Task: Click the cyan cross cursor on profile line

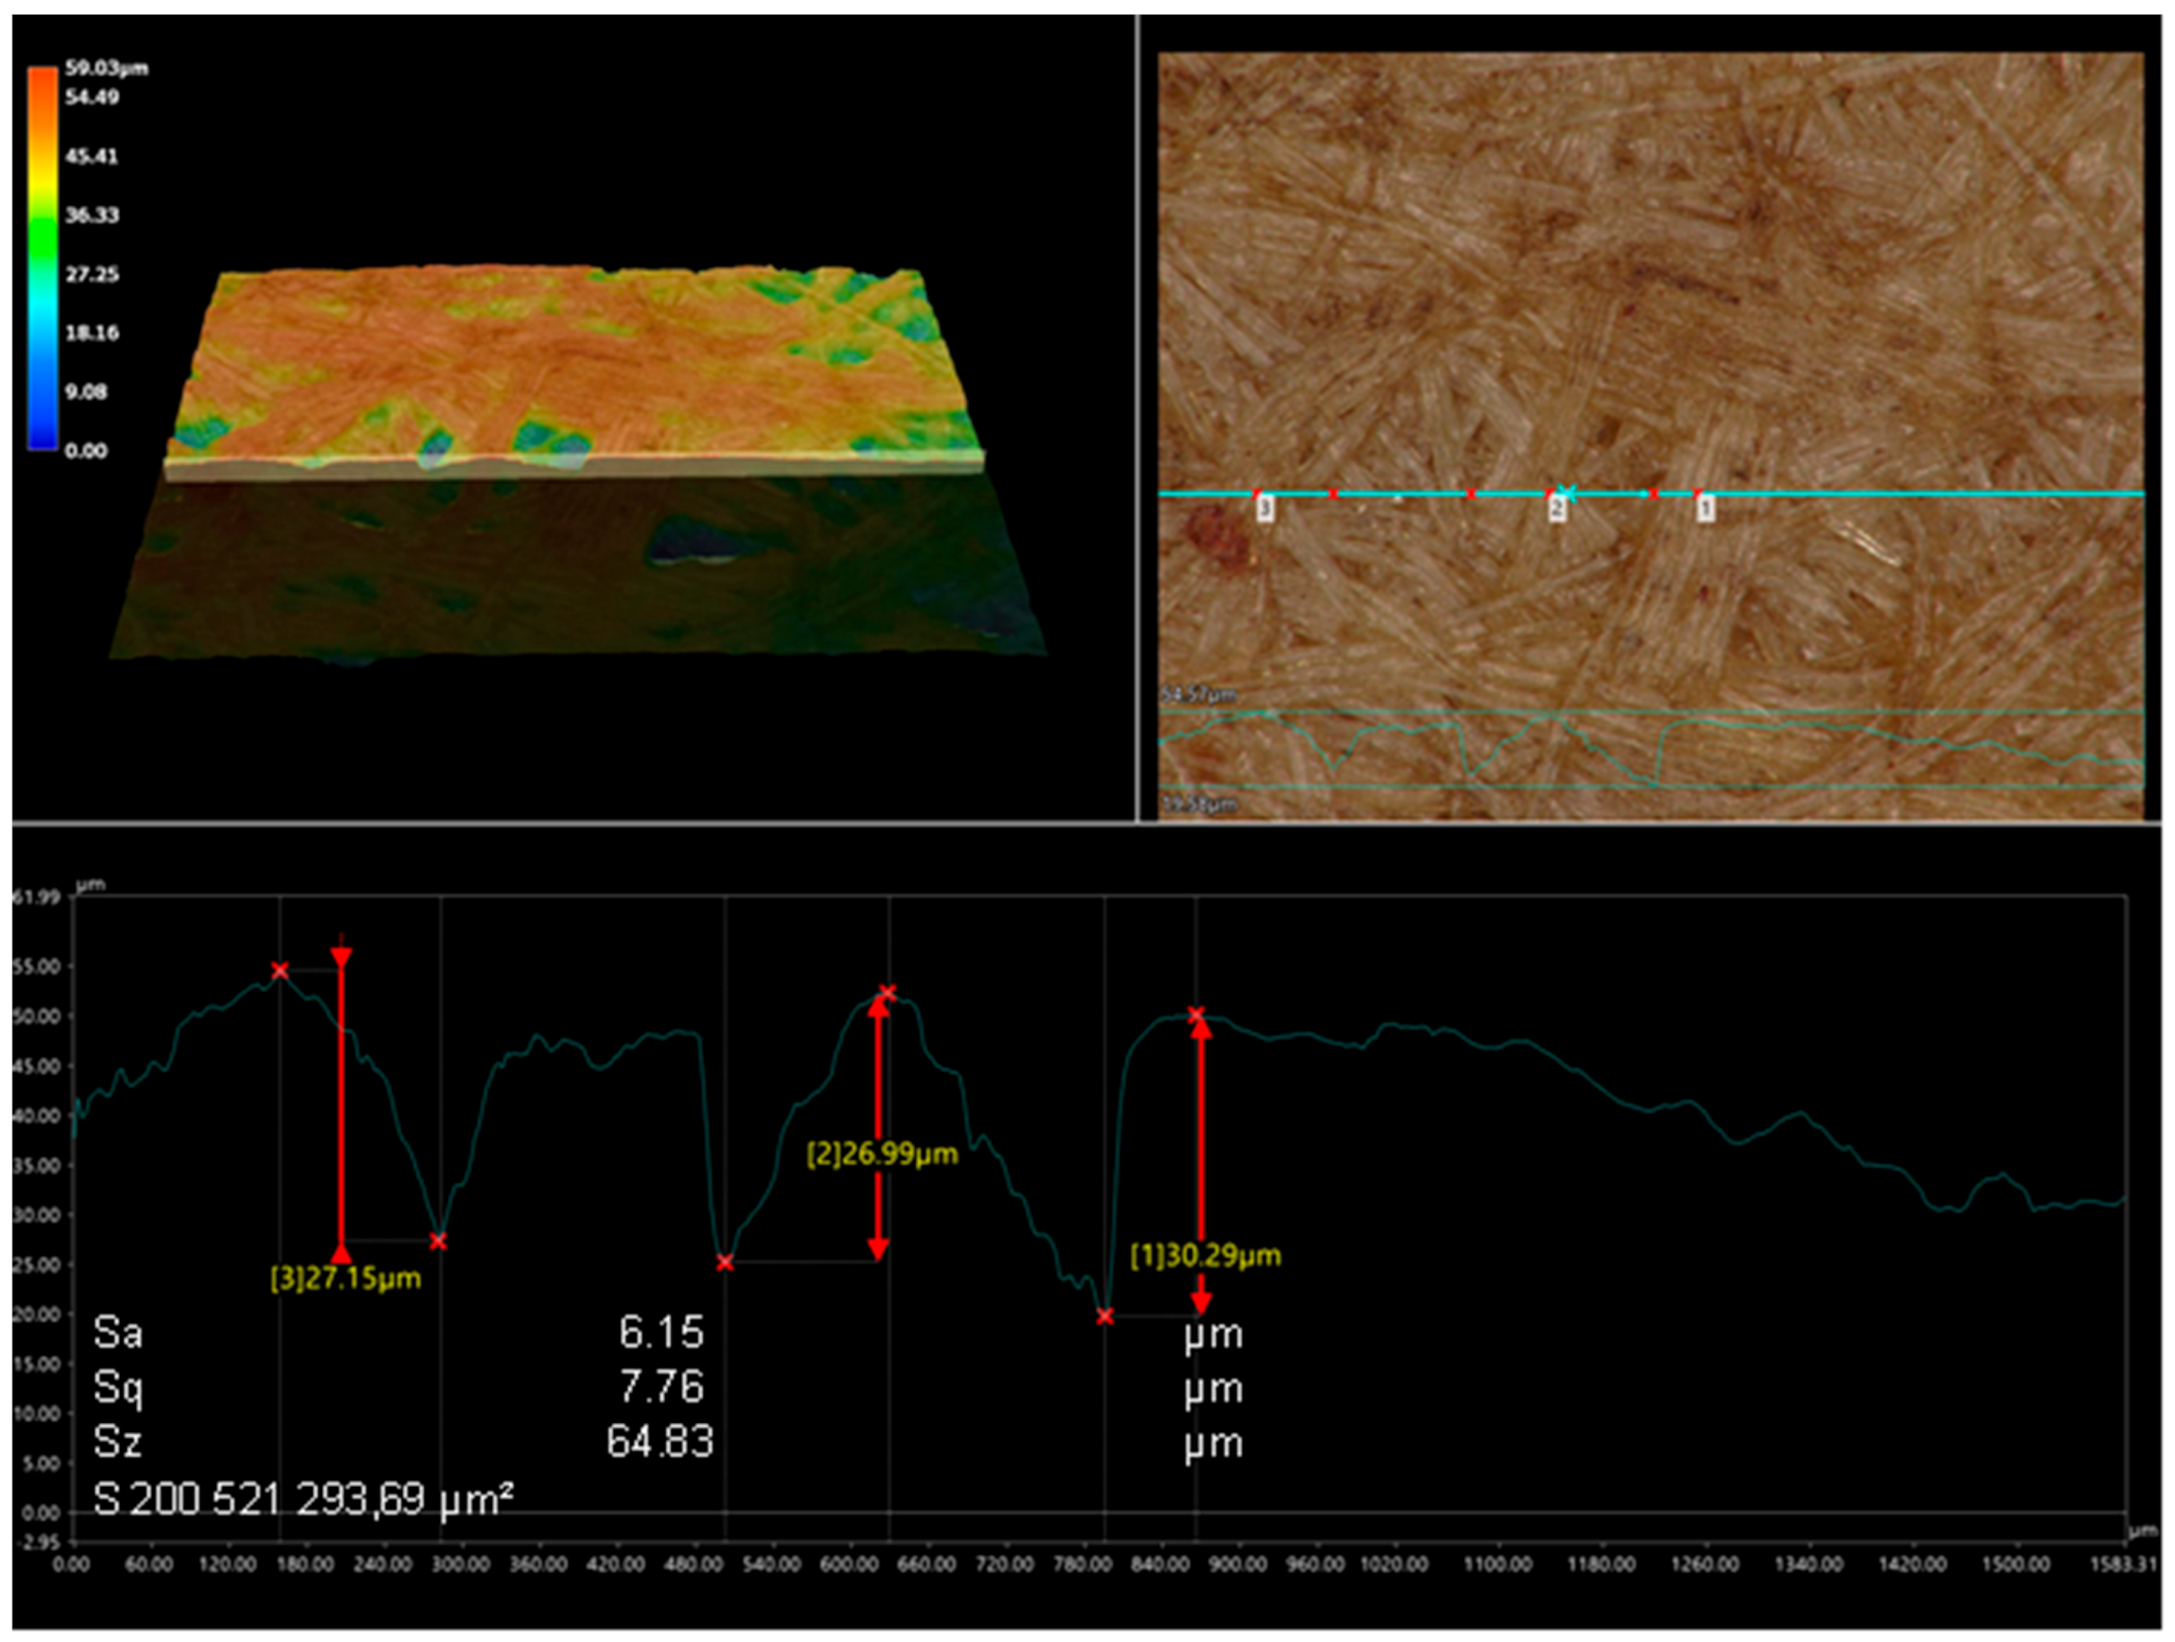Action: pyautogui.click(x=1570, y=493)
